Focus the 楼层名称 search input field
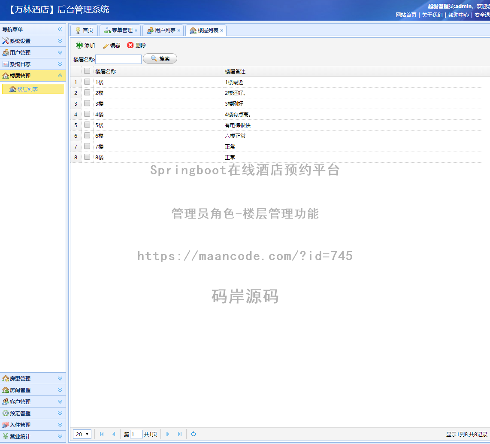Viewport: 490px width, 444px height. pyautogui.click(x=118, y=59)
